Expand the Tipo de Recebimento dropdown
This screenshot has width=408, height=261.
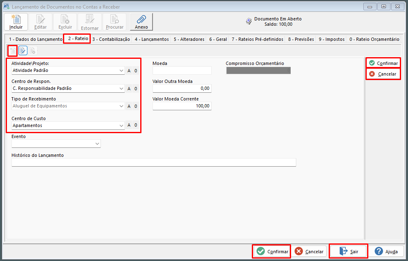[121, 106]
